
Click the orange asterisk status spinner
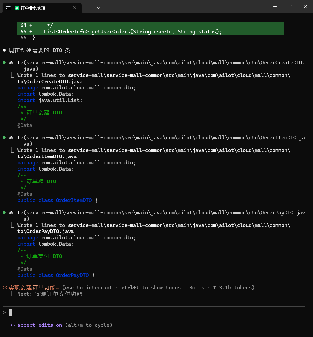[x=5, y=288]
